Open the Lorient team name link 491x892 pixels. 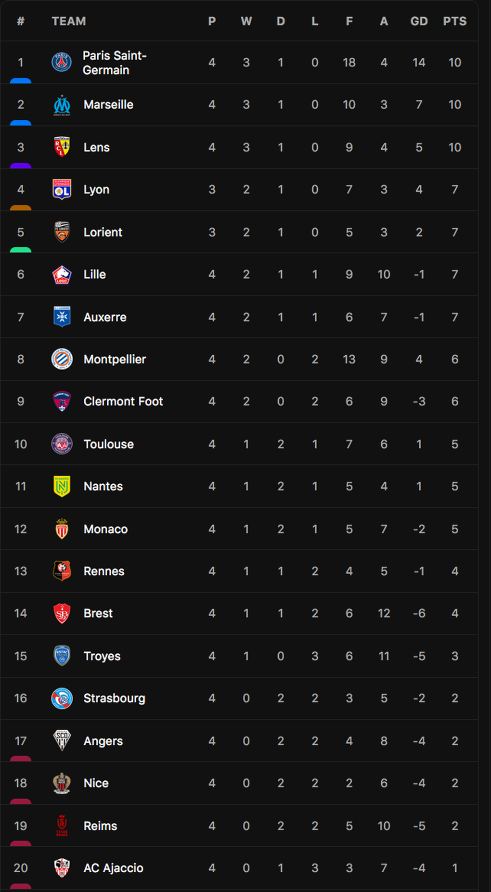coord(103,232)
